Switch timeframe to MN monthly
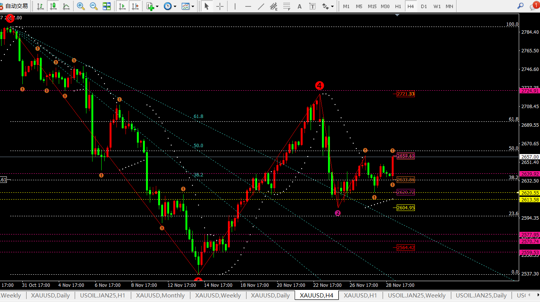The width and height of the screenshot is (540, 302). [x=449, y=6]
